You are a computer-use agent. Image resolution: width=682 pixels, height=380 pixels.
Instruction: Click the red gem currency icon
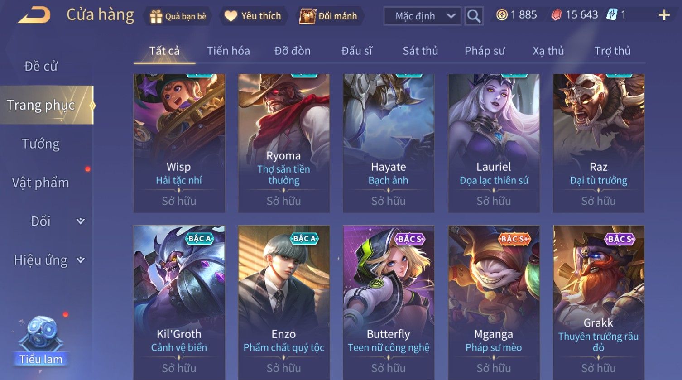[556, 15]
